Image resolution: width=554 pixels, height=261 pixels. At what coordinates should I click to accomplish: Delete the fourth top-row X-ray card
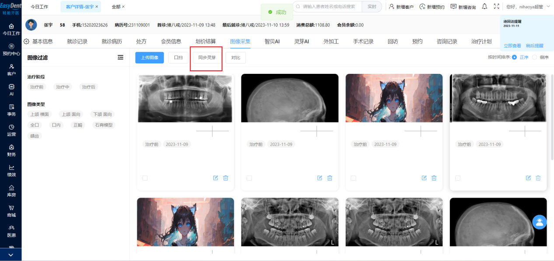tap(538, 178)
